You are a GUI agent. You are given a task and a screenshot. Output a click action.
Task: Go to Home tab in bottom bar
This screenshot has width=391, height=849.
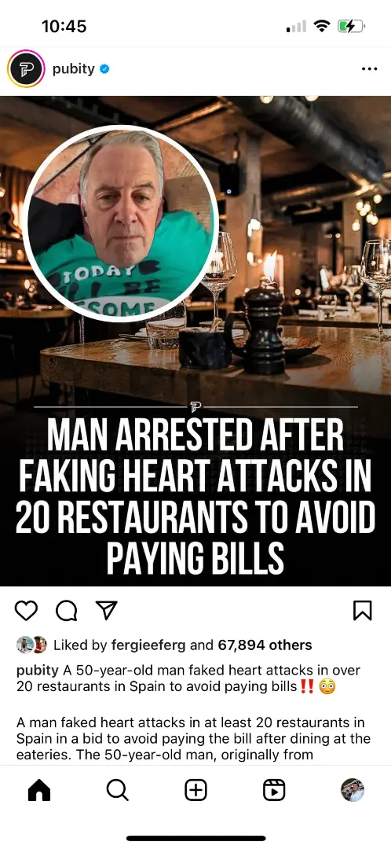pos(39,791)
